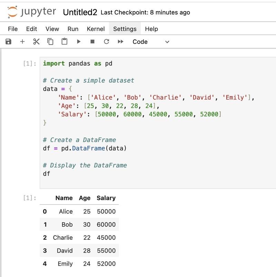Click the '# Display the DataFrame' comment
The height and width of the screenshot is (277, 276).
click(85, 165)
